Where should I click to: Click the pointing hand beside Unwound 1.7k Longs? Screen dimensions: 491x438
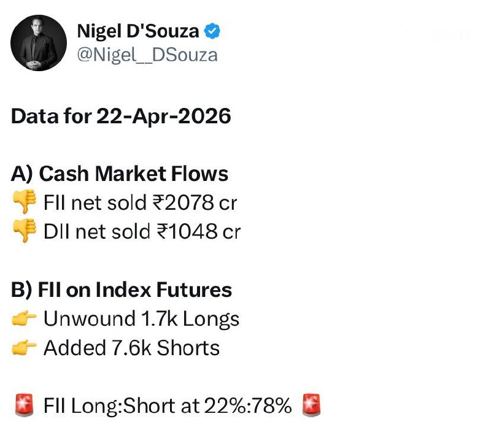click(25, 319)
